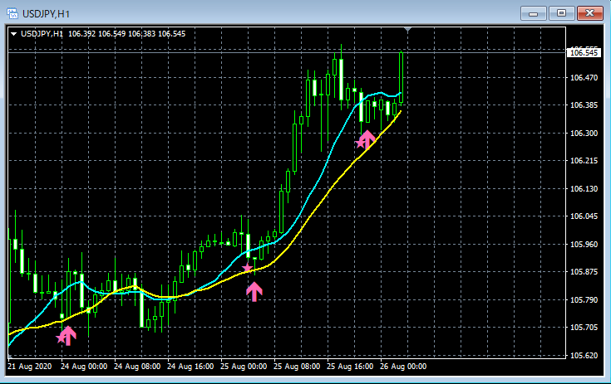611x384 pixels.
Task: Click the 21 Aug 2020 time axis label
Action: [x=30, y=367]
